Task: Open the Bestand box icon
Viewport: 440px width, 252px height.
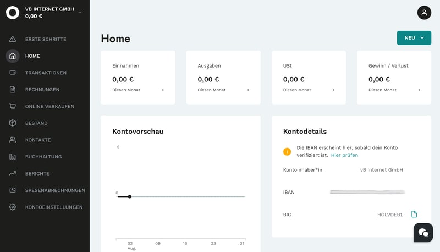Action: coord(13,123)
